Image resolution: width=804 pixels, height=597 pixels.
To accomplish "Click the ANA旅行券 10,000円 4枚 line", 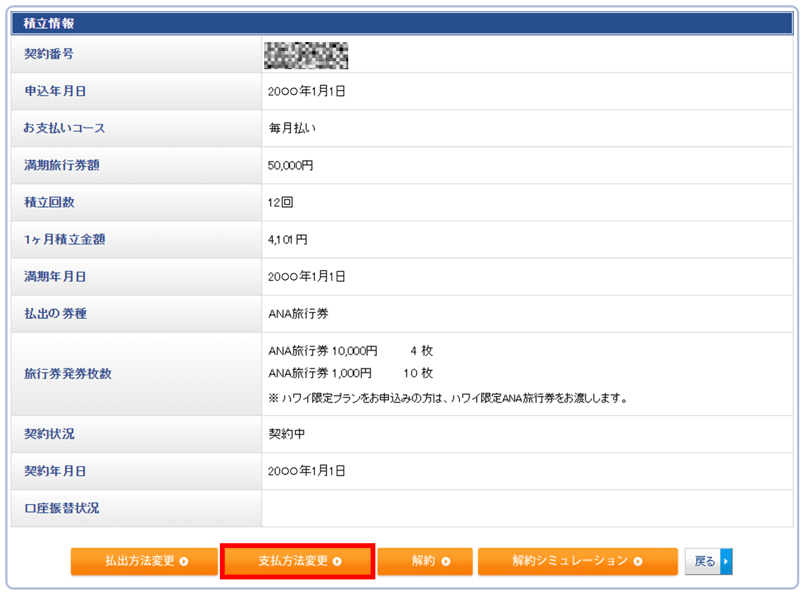I will pyautogui.click(x=350, y=351).
